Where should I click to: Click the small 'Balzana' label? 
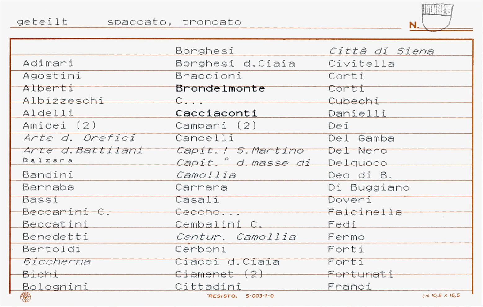pos(48,160)
